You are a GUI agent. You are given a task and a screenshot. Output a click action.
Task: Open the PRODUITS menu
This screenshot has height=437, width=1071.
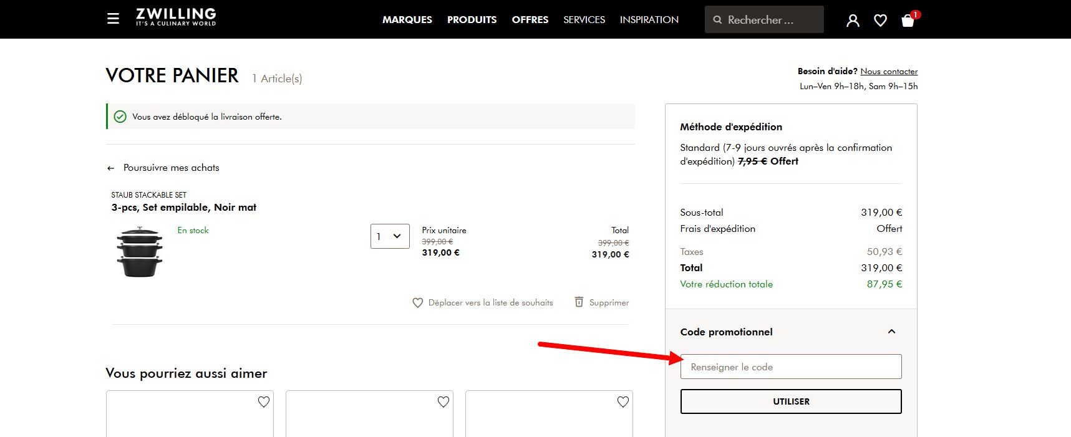pyautogui.click(x=472, y=19)
